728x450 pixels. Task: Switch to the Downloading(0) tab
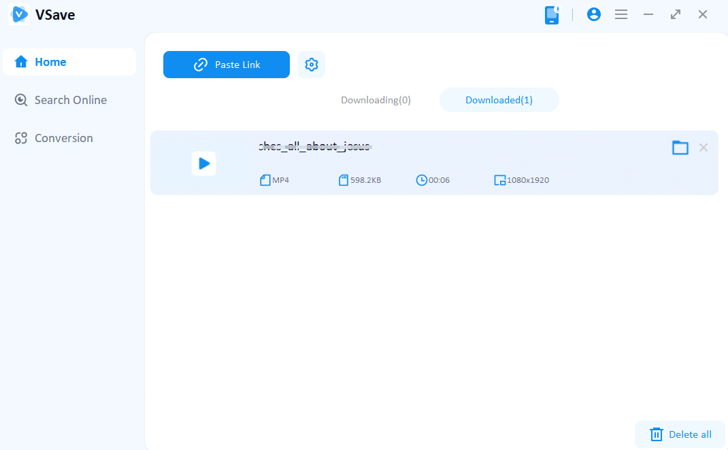(376, 100)
